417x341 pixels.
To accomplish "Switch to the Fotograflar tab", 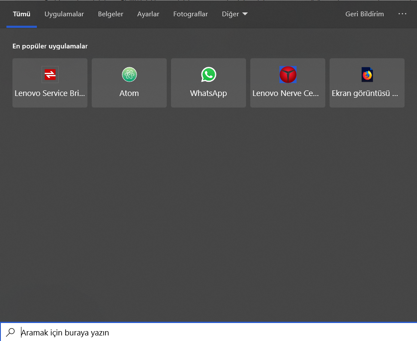I will (x=190, y=14).
